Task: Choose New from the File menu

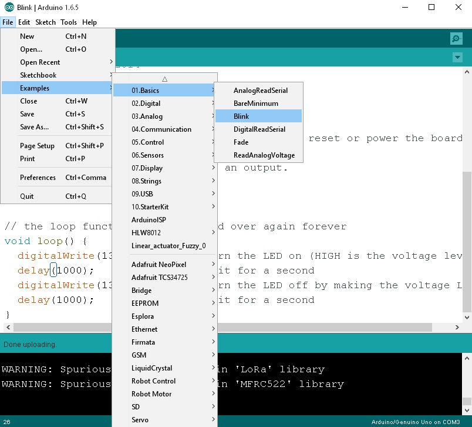Action: point(56,36)
